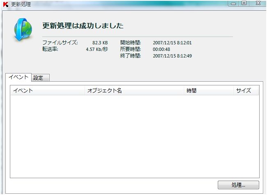Click the Kaspersky logo in title bar

pos(6,5)
